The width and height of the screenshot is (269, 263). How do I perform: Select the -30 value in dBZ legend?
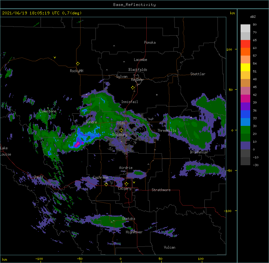click(x=256, y=165)
